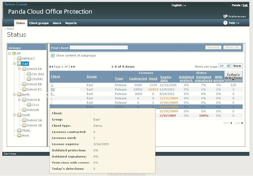Click the Status breadcrumb
The image size is (253, 176).
click(10, 29)
